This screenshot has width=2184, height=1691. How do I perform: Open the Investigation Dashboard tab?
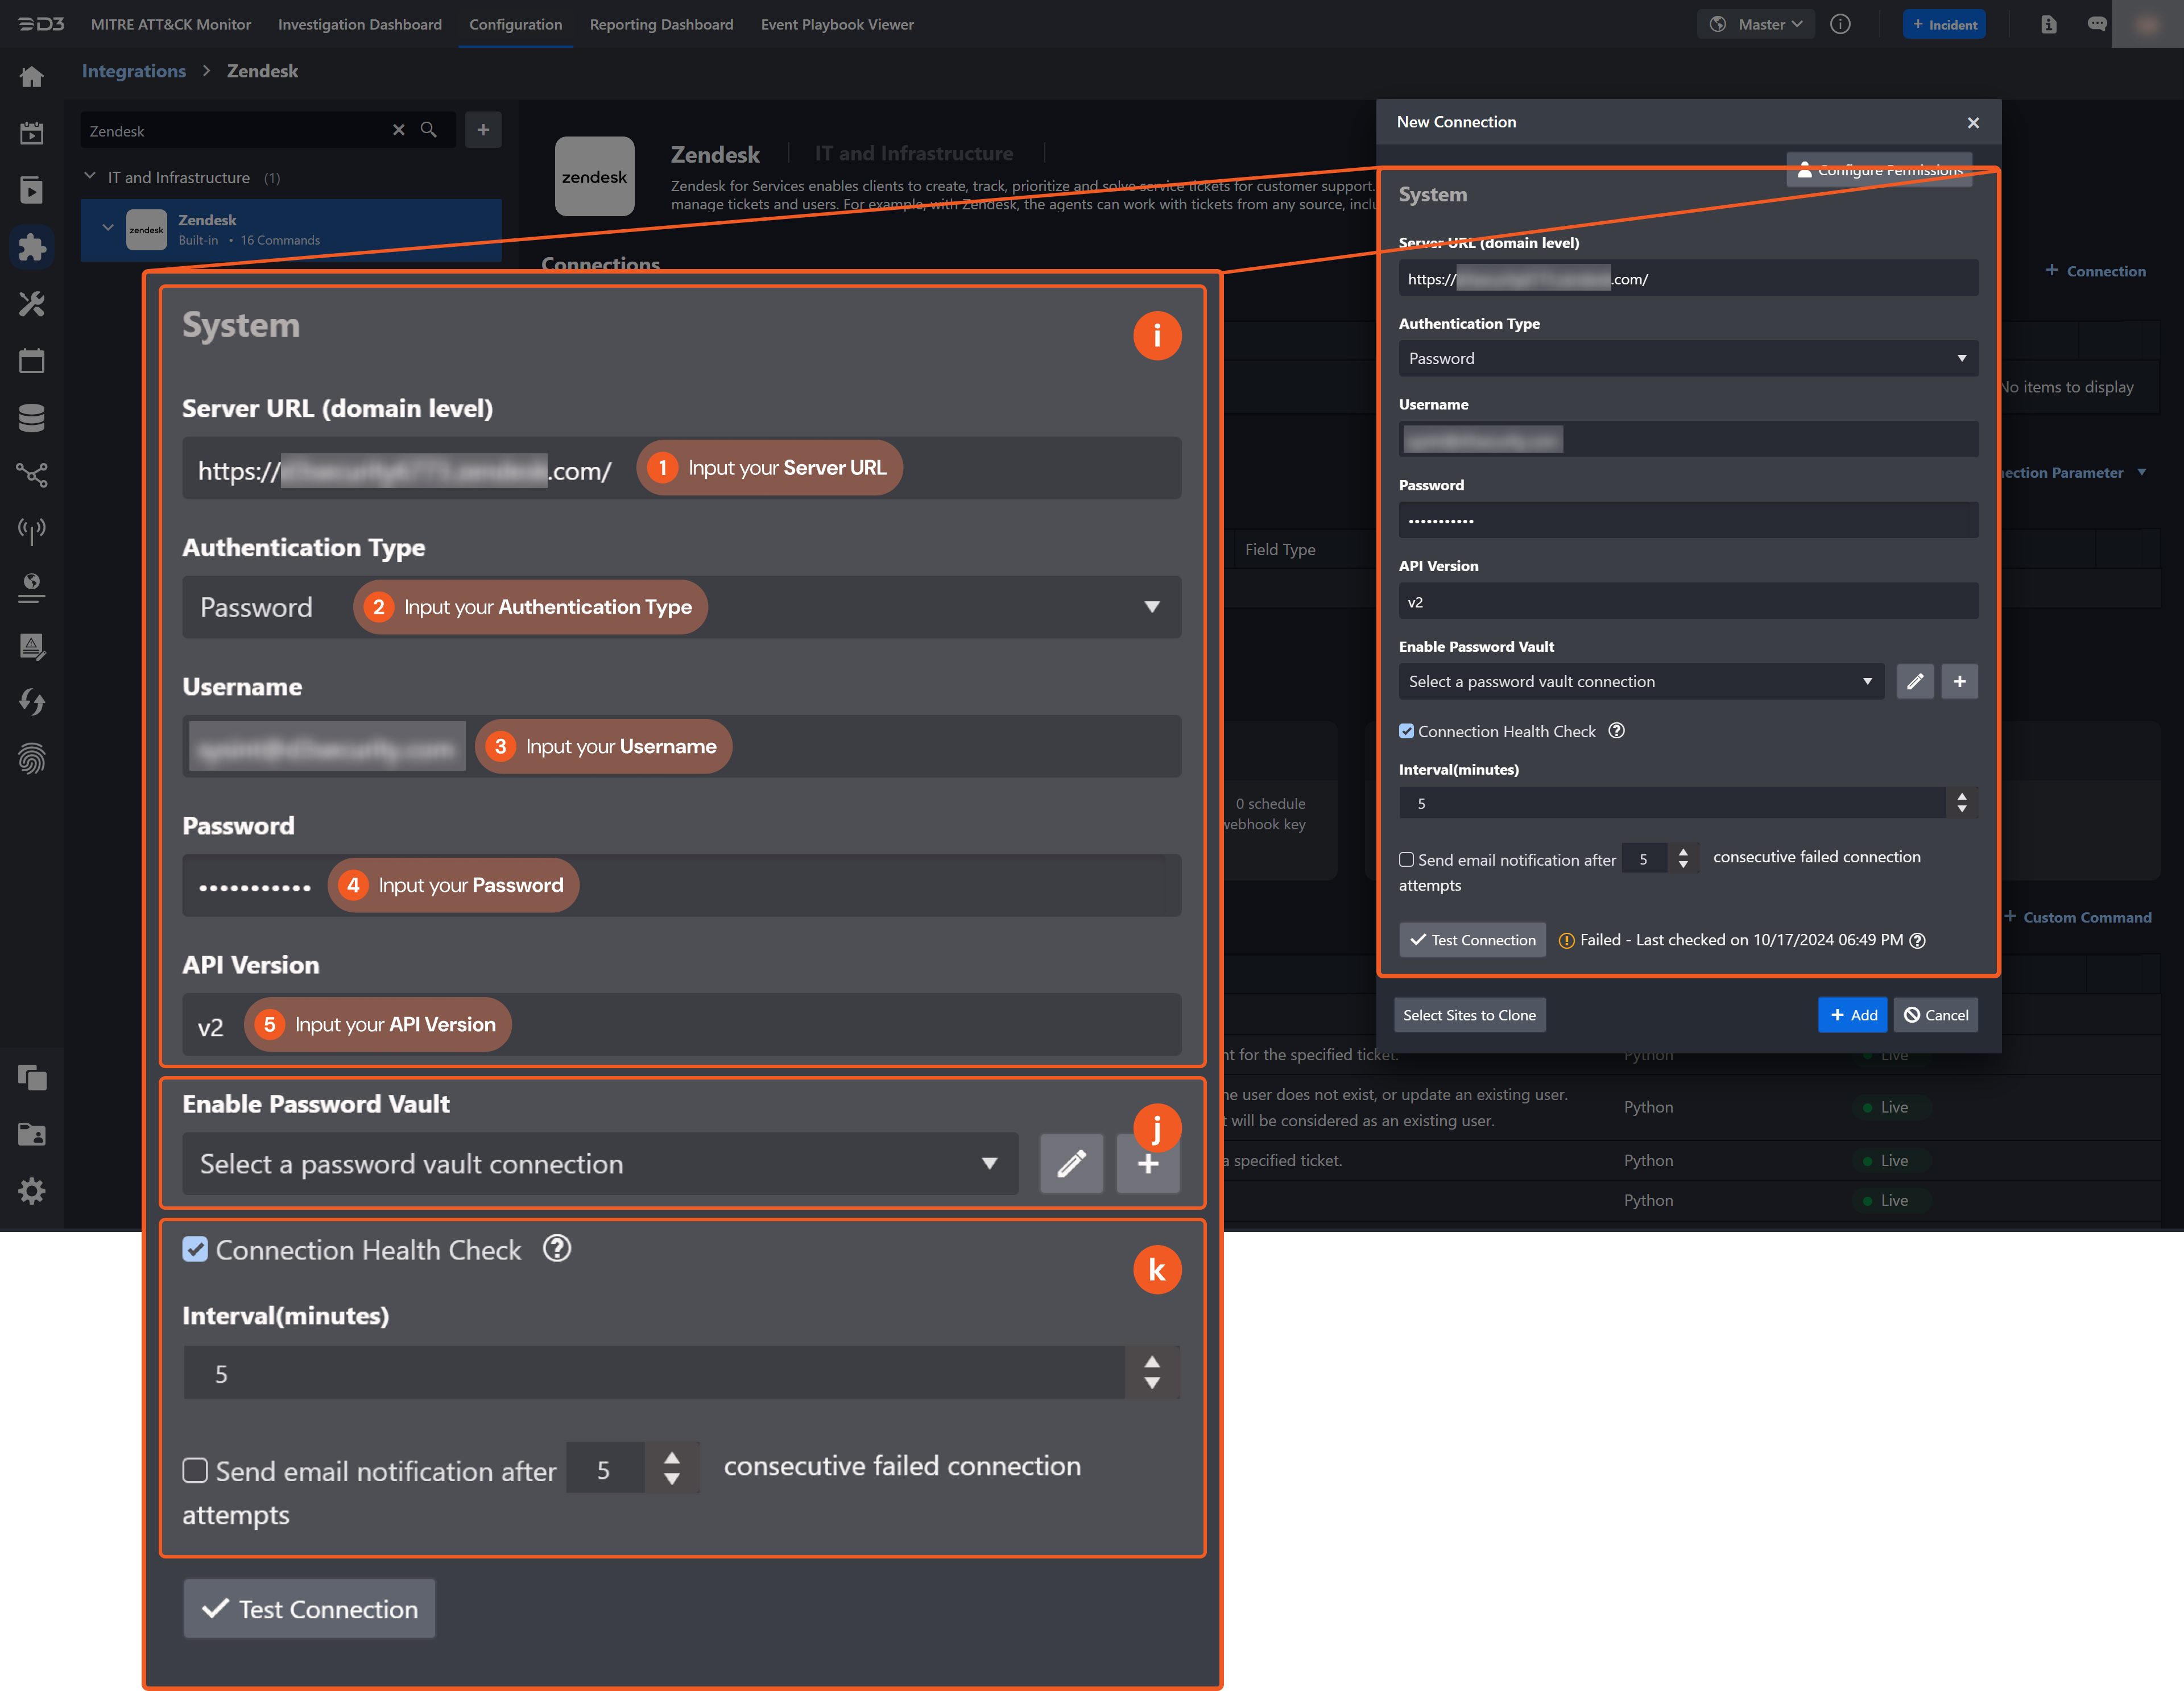pos(359,25)
